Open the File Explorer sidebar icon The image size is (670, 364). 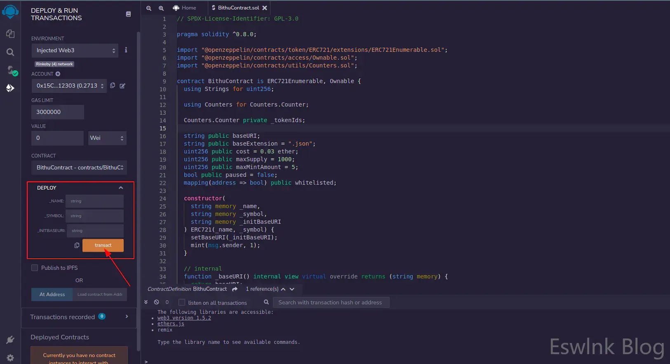coord(10,34)
